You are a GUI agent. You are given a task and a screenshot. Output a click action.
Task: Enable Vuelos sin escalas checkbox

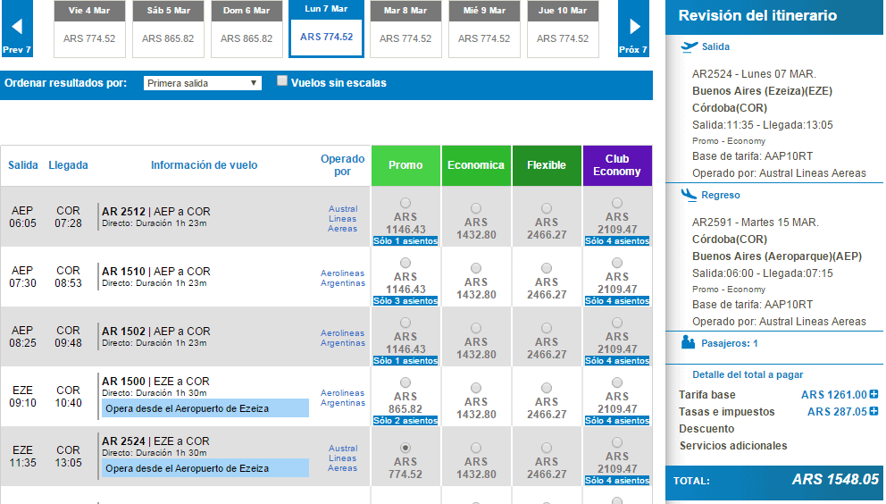pos(282,81)
